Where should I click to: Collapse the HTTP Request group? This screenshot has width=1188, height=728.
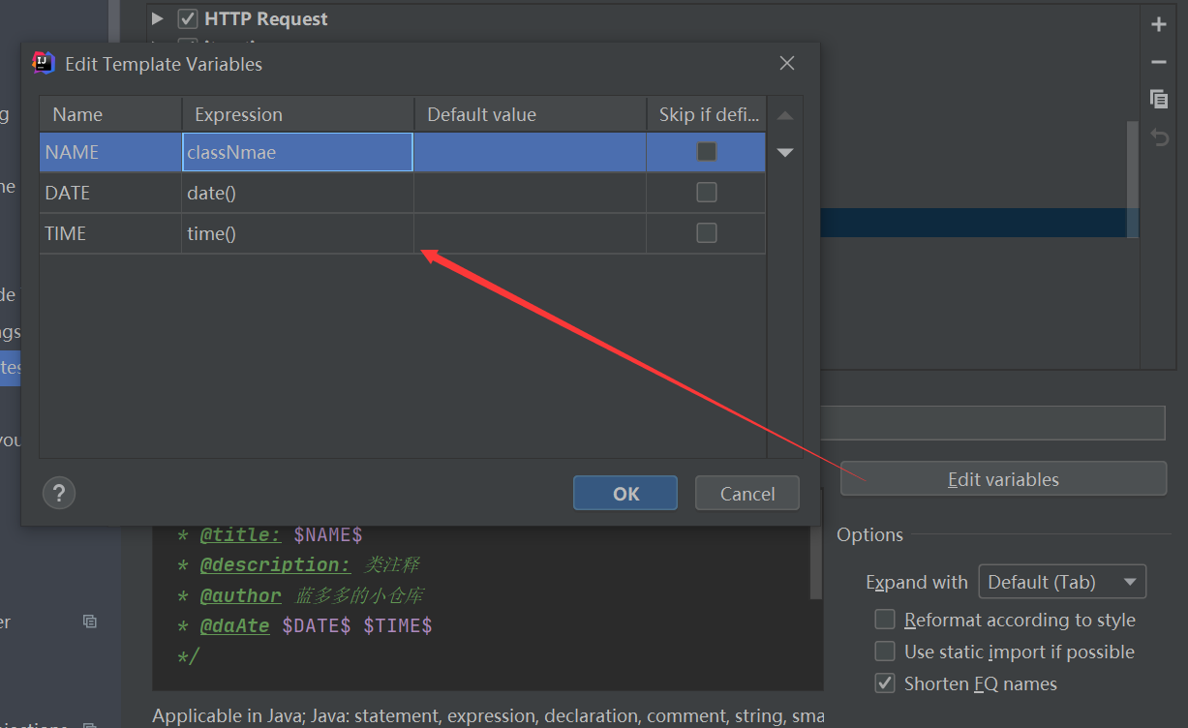pyautogui.click(x=157, y=17)
